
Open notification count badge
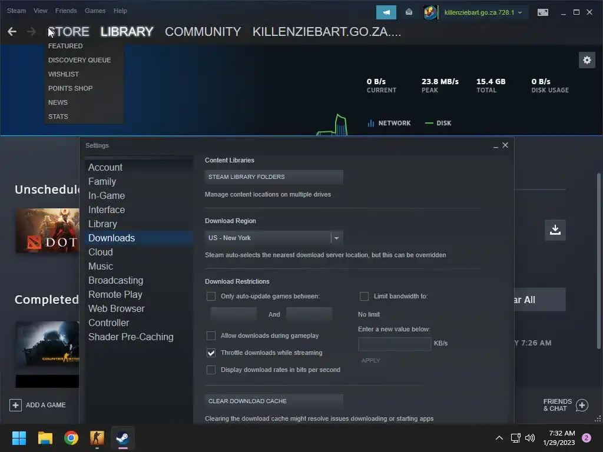(x=587, y=438)
